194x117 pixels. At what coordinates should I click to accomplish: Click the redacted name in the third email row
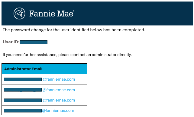[x=23, y=100]
